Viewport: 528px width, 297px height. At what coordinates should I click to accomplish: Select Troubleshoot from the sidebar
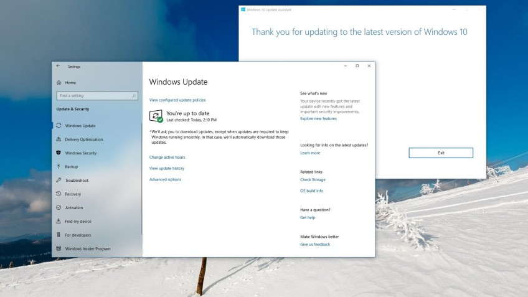77,181
